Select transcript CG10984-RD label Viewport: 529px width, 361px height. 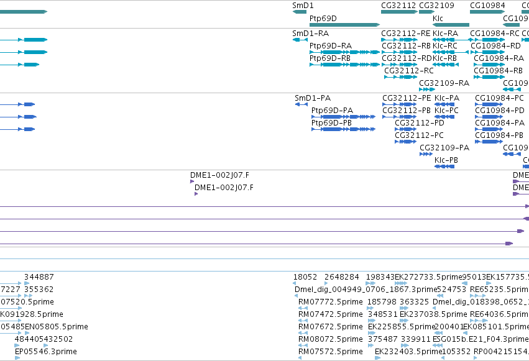(x=495, y=45)
